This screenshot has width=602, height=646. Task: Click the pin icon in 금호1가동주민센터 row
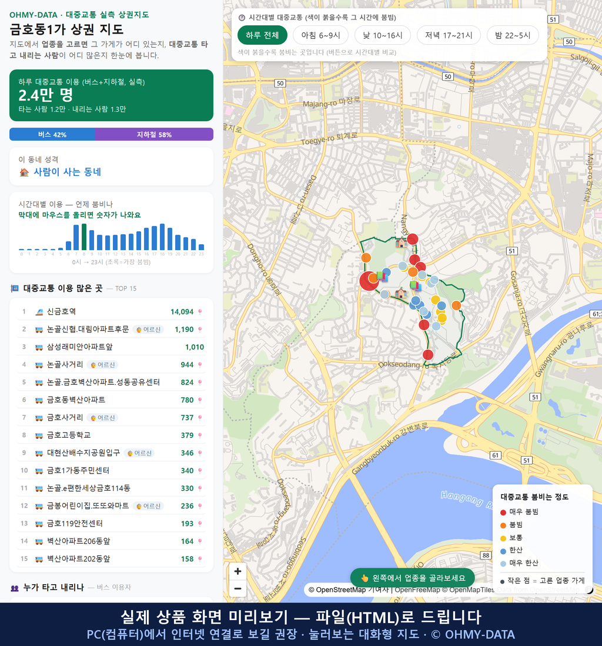coord(200,471)
